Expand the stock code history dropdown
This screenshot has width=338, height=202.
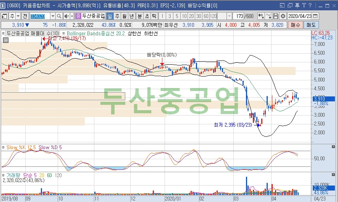point(53,16)
